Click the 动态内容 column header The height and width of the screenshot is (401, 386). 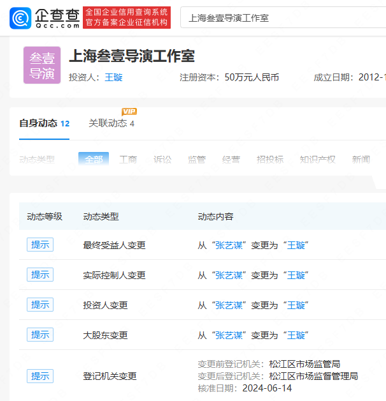215,216
